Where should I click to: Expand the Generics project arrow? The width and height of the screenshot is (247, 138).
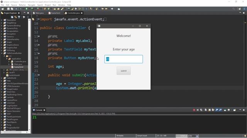click(2, 37)
